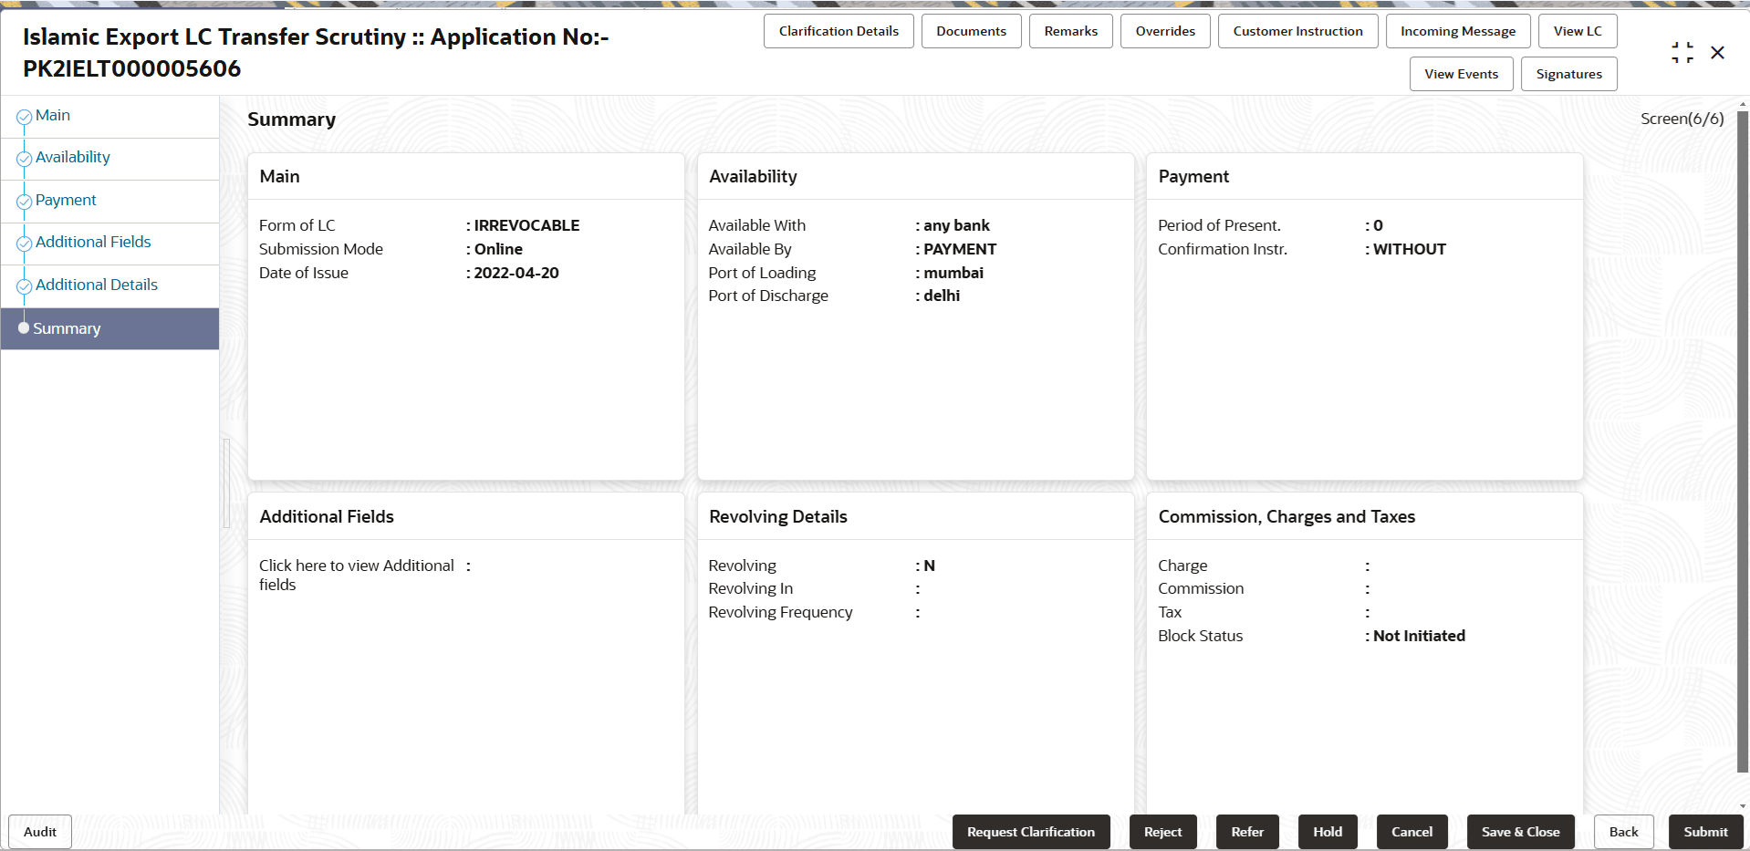1750x851 pixels.
Task: Click Commission, Charges and Taxes card heading
Action: coord(1286,517)
